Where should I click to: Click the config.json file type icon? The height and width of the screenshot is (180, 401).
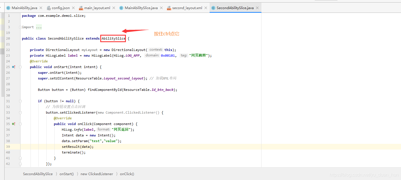point(48,8)
